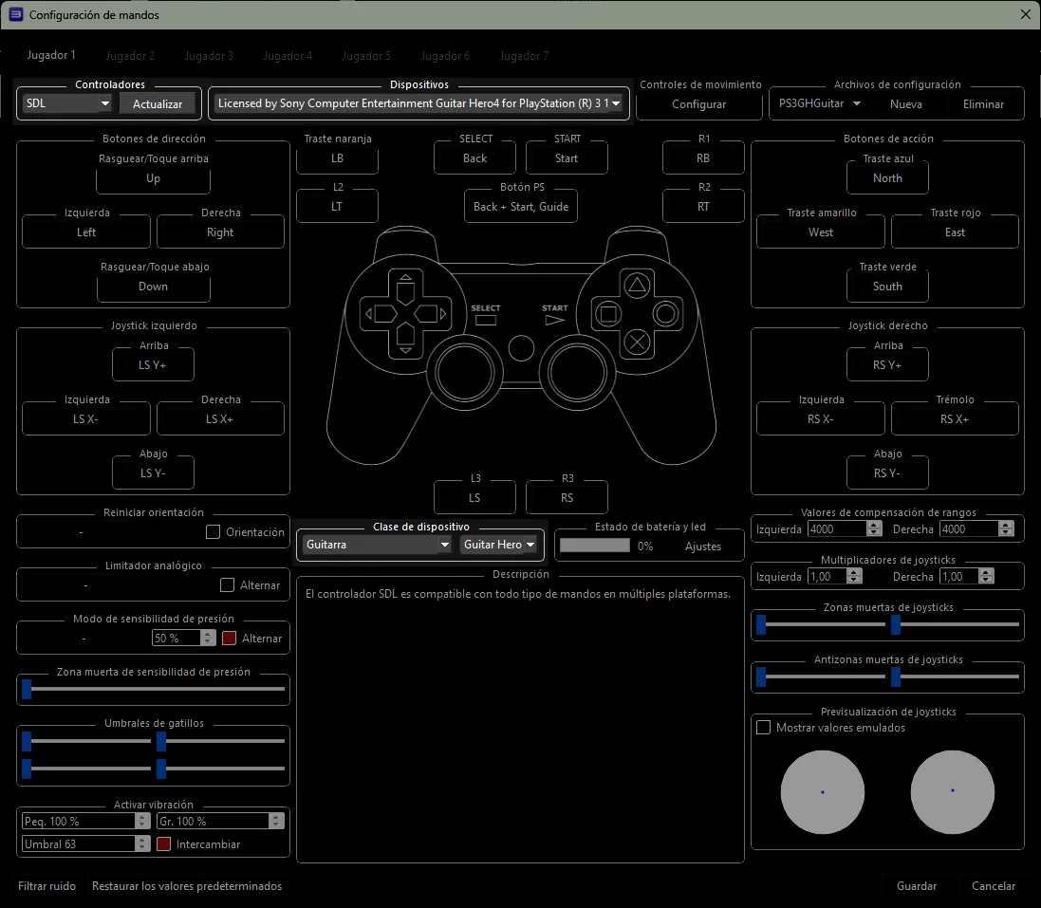The height and width of the screenshot is (908, 1041).
Task: Select the Jugador 1 tab
Action: (x=51, y=55)
